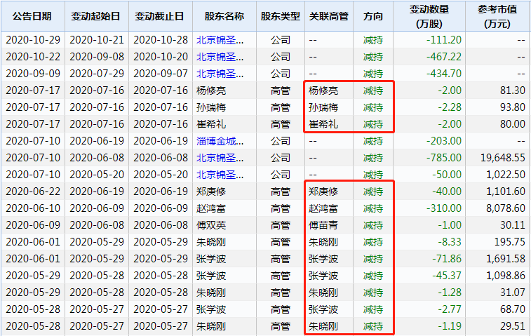531x336 pixels.
Task: Sort by 变动数量(万股) column header
Action: pos(429,16)
